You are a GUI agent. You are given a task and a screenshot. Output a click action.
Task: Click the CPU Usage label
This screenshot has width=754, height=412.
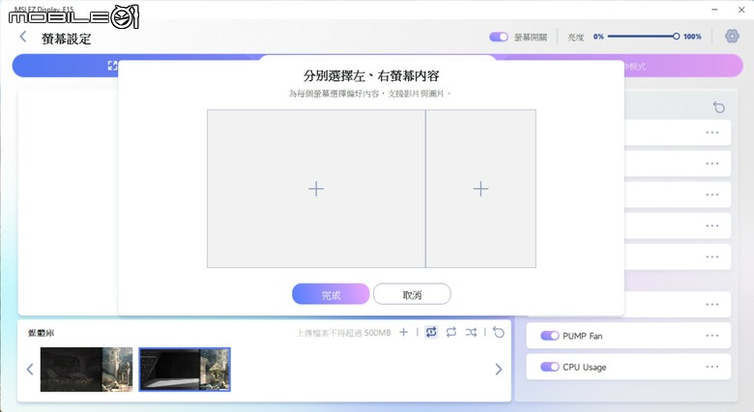point(584,368)
